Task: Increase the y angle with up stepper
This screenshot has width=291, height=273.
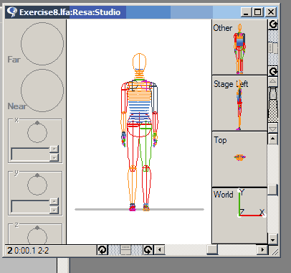Action: 54,201
